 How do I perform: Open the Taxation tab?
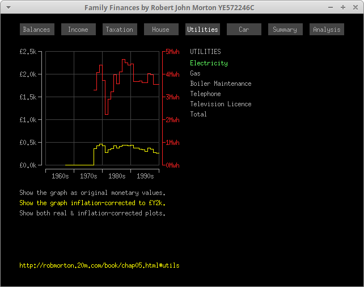click(120, 30)
